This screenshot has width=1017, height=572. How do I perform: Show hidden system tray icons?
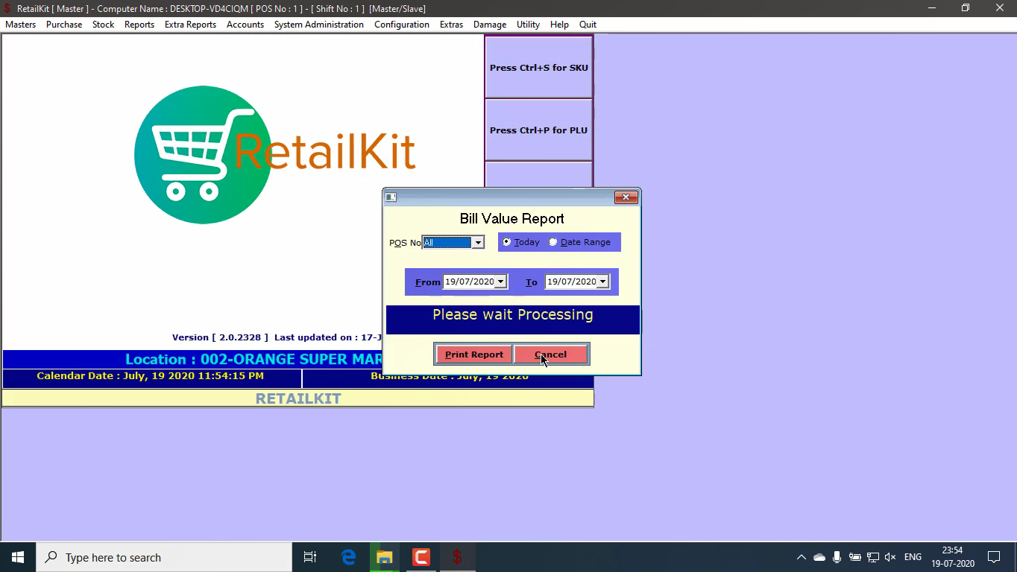pos(802,557)
